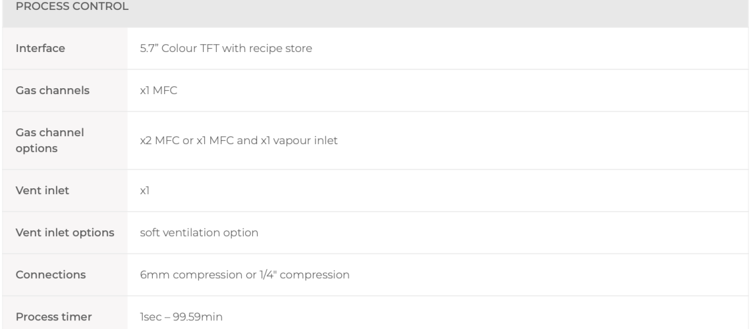The image size is (751, 329).
Task: Click the x2 MFC or x1 MFC and x1 vapour inlet text
Action: click(239, 141)
